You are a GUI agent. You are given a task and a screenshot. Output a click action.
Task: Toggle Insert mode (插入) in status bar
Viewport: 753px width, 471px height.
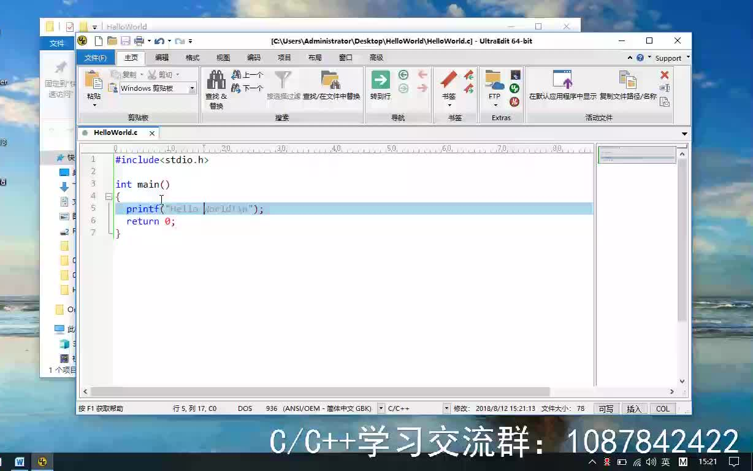(634, 408)
